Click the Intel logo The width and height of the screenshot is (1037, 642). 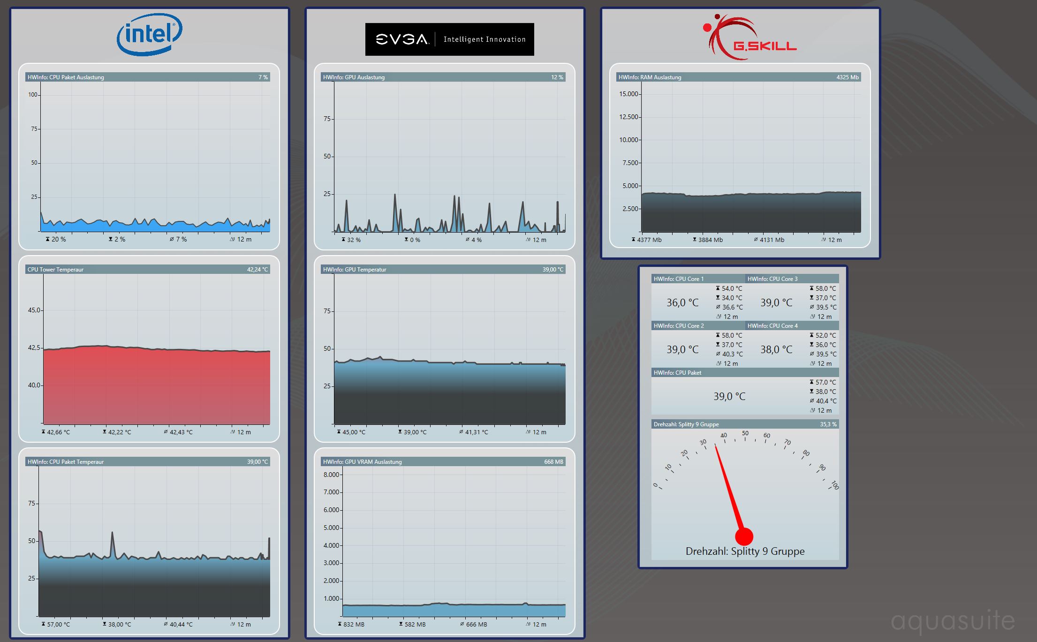click(x=150, y=34)
